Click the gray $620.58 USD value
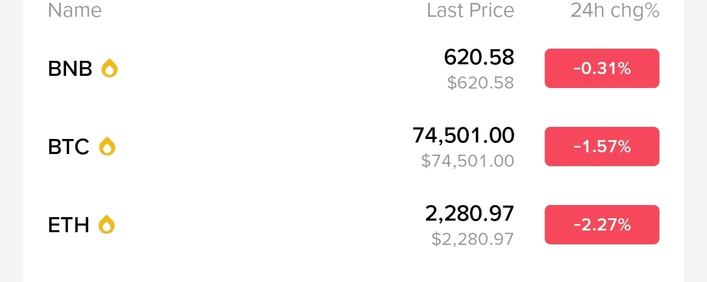 click(x=480, y=83)
